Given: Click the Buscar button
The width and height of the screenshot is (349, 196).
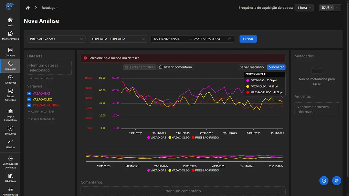Looking at the screenshot, I should (248, 39).
